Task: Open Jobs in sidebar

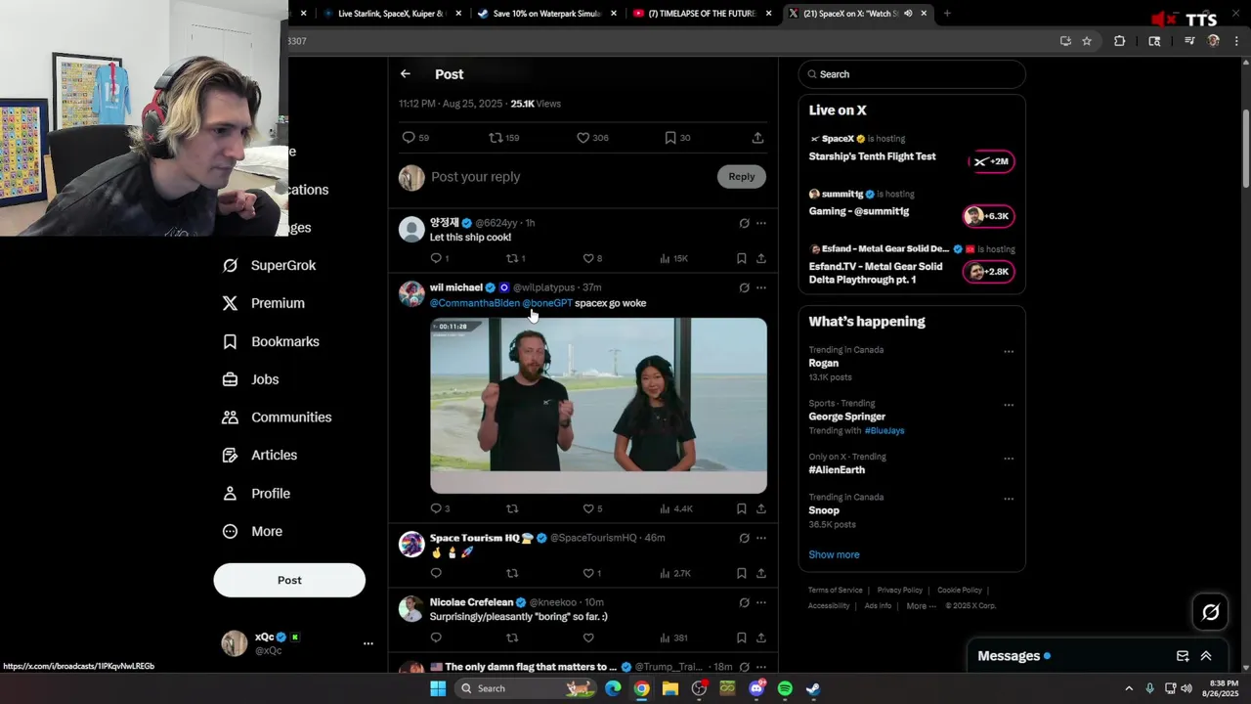Action: pyautogui.click(x=251, y=379)
